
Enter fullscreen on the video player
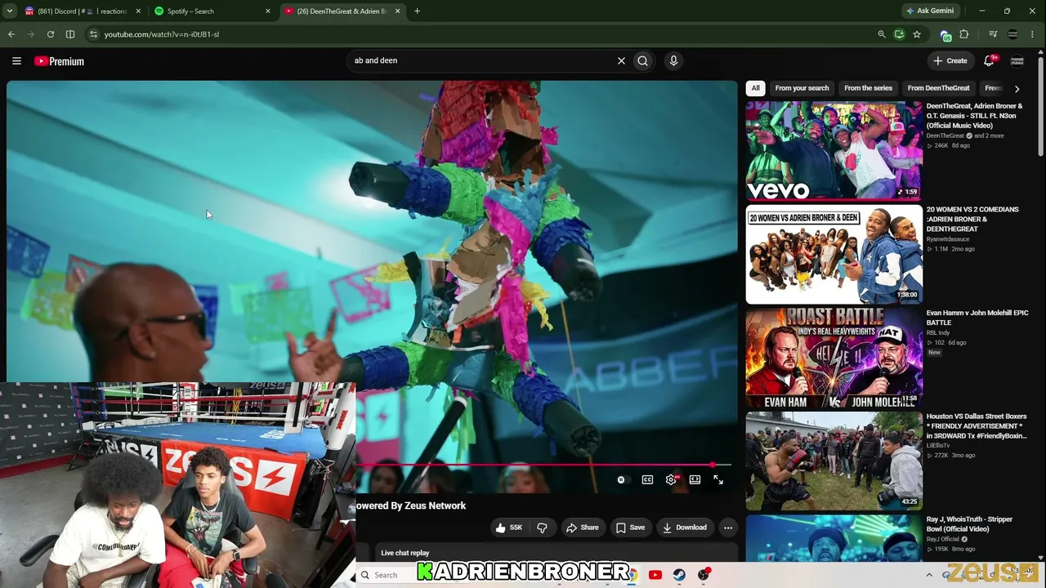click(x=718, y=480)
